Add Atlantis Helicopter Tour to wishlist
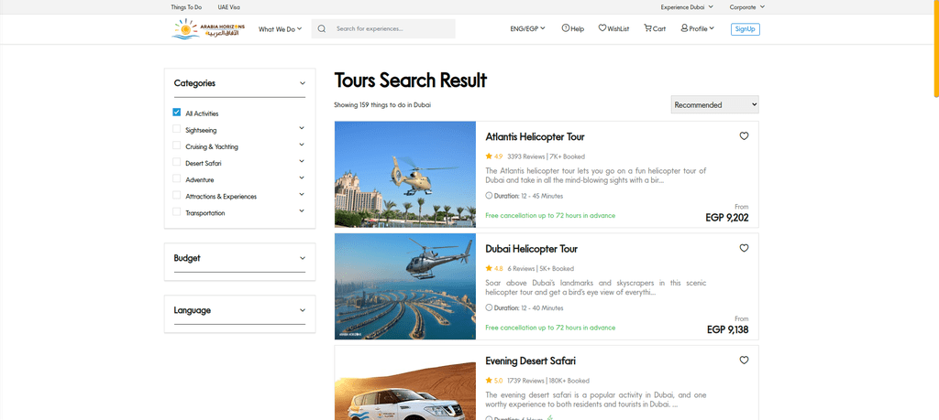 tap(744, 136)
